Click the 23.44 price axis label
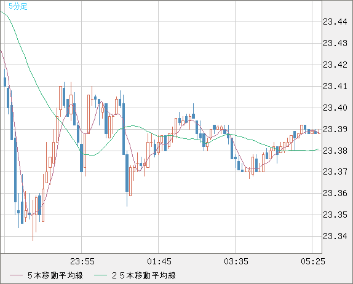This screenshot has width=353, height=284. pos(335,22)
